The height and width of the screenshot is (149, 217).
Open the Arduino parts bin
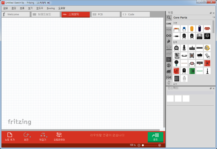(169, 36)
